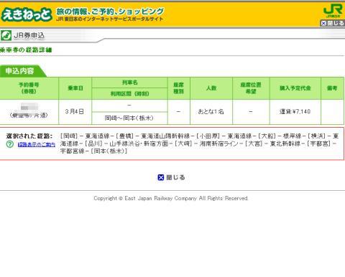Click the 旅の情報、ご予約、ショッピング banner text
This screenshot has height=277, width=345.
(110, 11)
